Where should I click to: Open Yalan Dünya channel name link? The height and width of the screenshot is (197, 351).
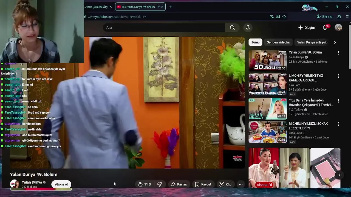point(32,182)
